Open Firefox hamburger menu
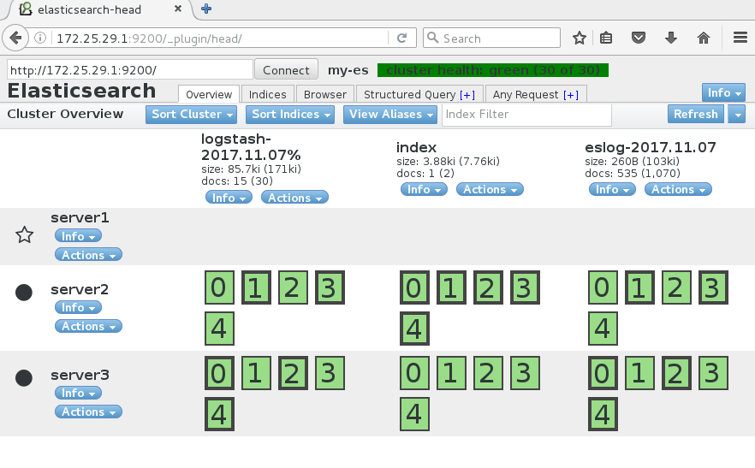Viewport: 755px width, 468px height. tap(740, 38)
